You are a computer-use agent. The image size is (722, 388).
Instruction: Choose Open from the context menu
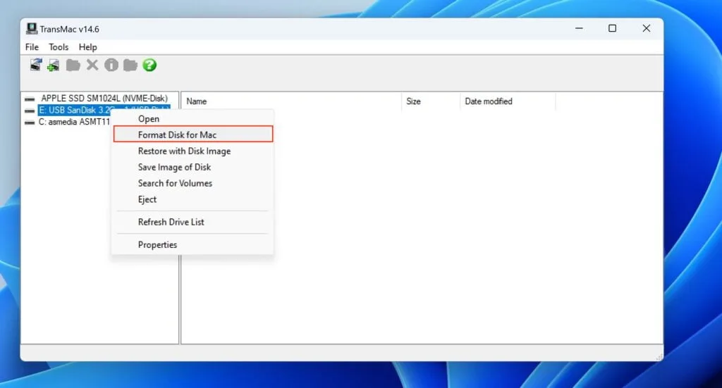192,118
